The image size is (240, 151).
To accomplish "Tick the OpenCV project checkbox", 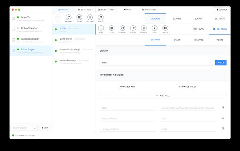I will click(14, 18).
